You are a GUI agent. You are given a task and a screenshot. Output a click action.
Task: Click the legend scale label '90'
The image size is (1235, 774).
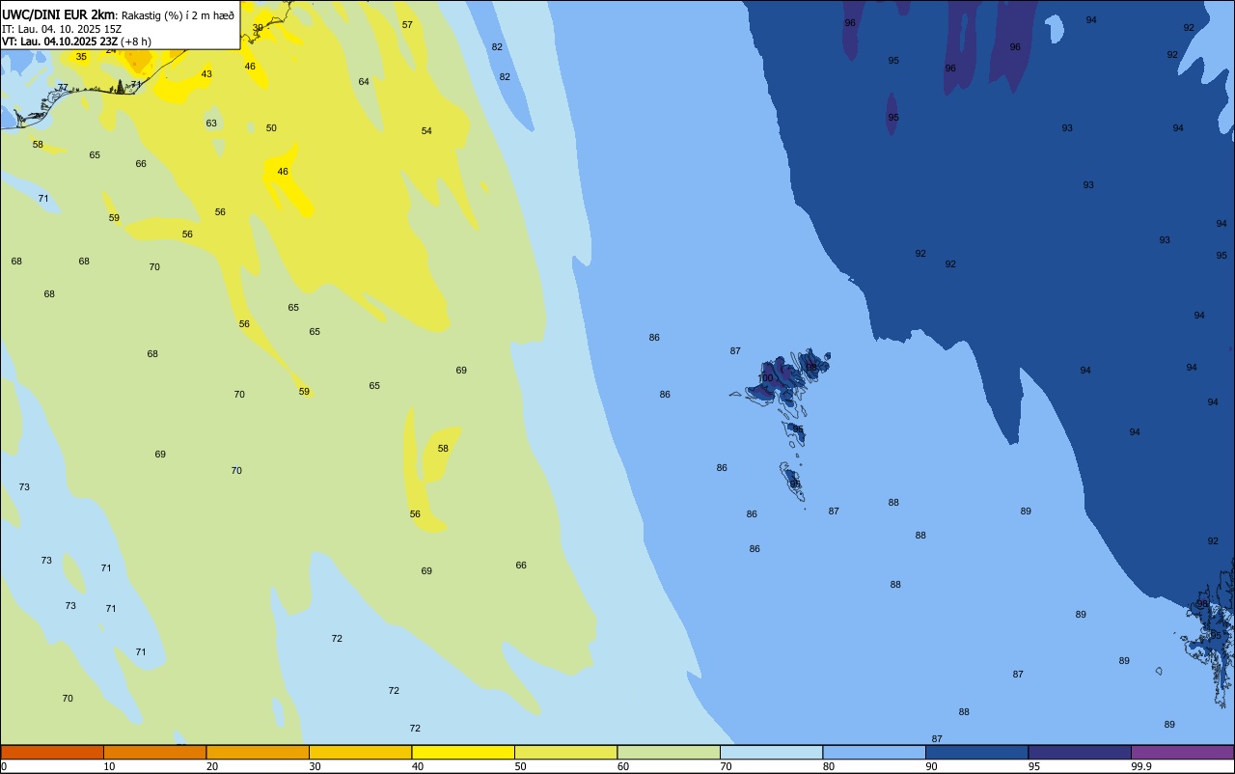[x=932, y=766]
